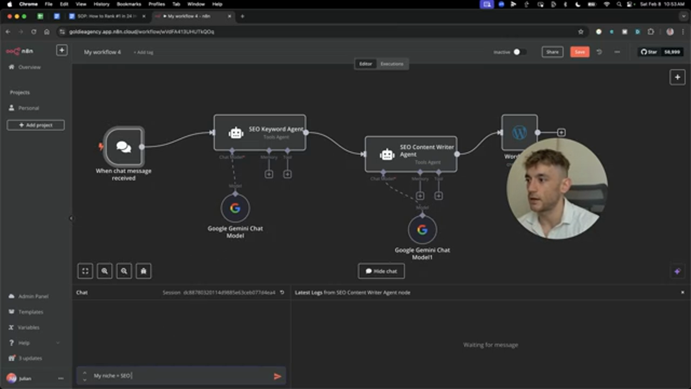
Task: Open the Overview page
Action: click(29, 67)
